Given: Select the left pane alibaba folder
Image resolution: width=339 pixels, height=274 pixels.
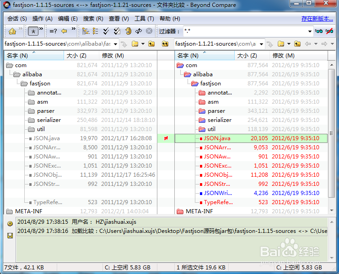Looking at the screenshot, I should [x=32, y=74].
